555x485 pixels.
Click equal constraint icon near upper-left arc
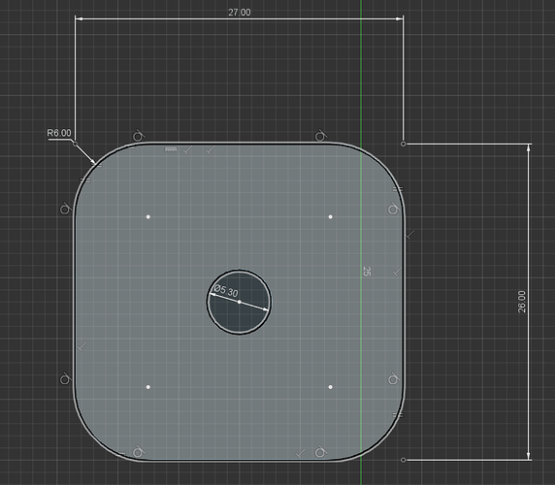click(85, 180)
